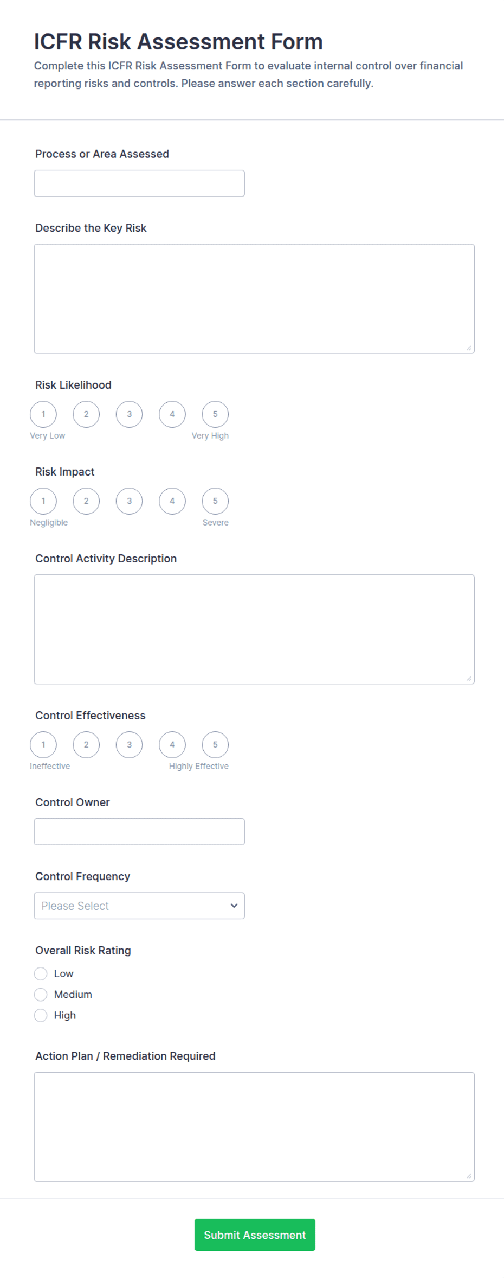Choose Risk Impact rating 1 Negligible
The image size is (504, 1278).
[43, 501]
